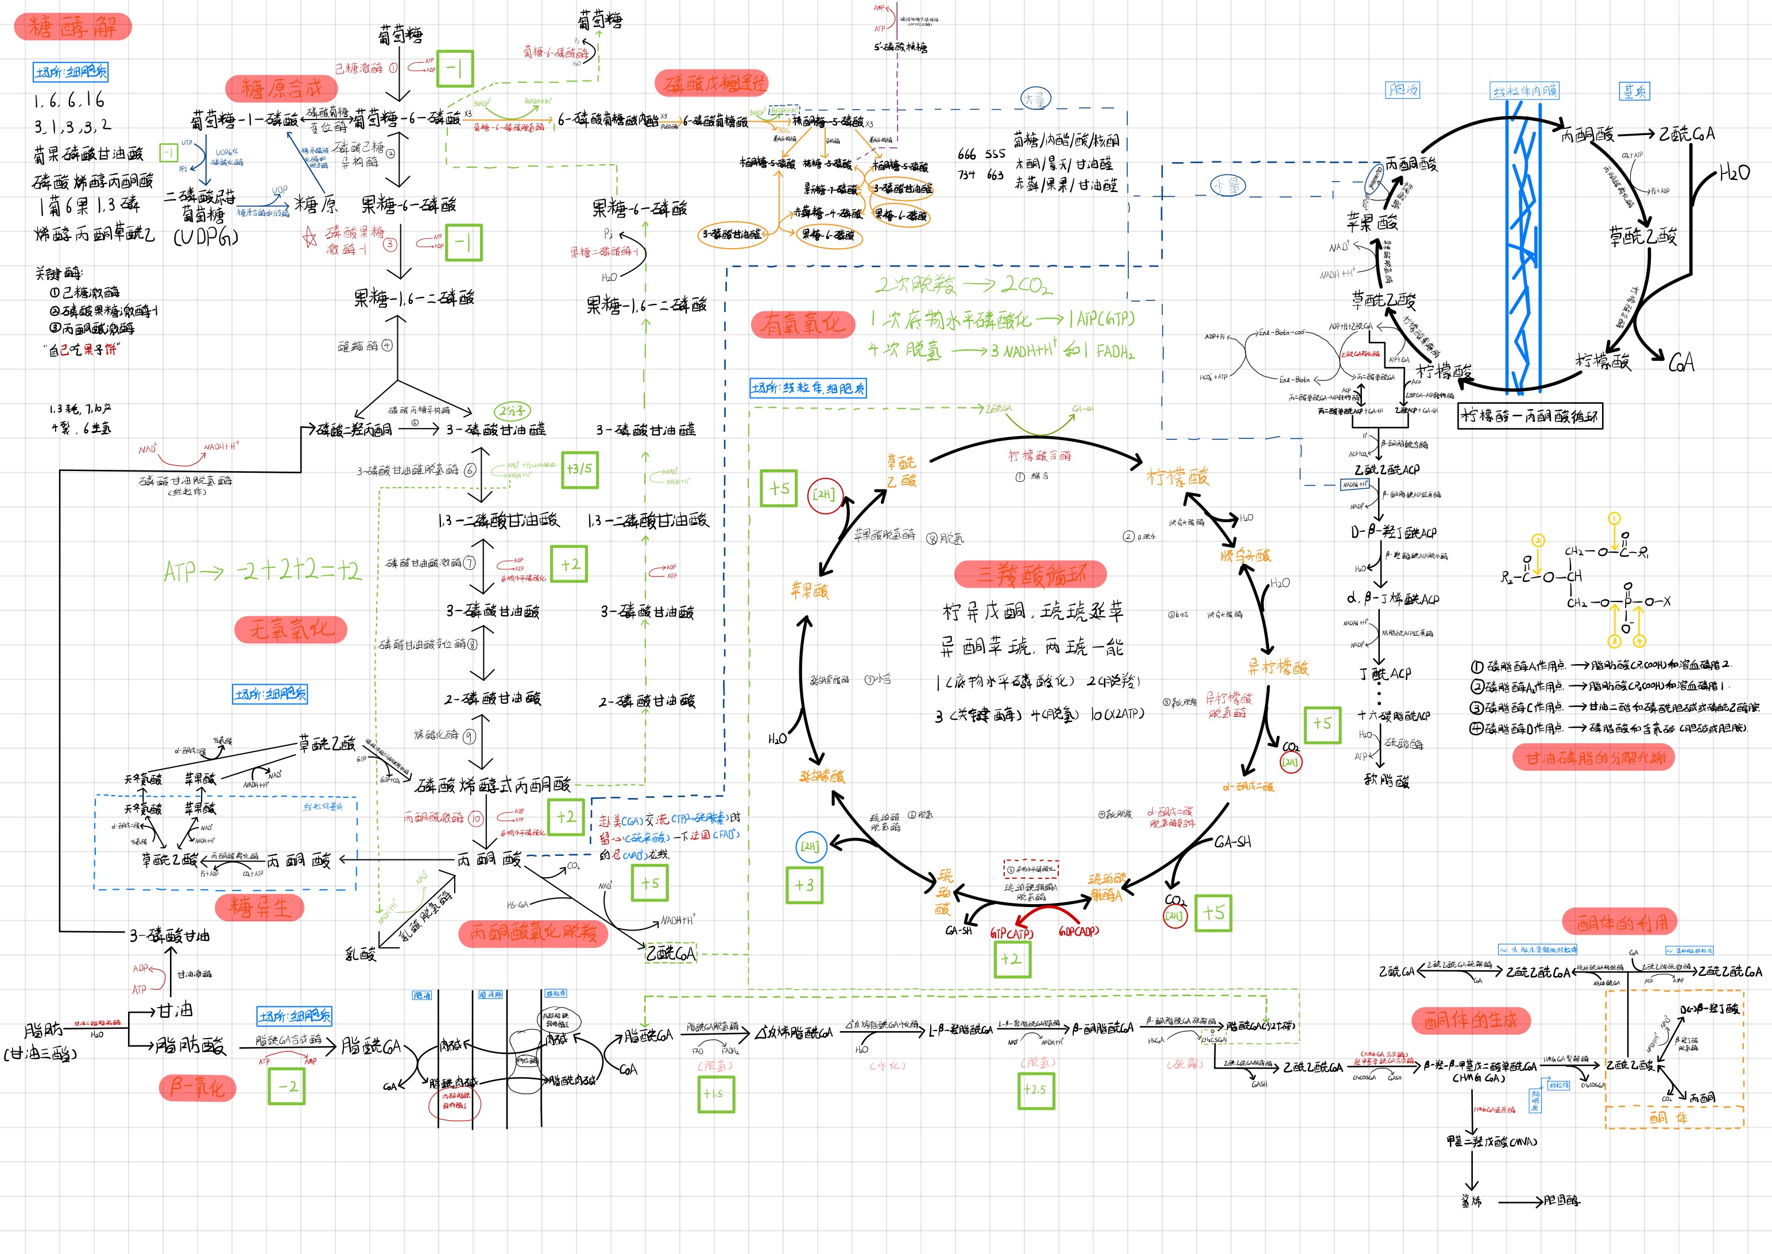1772x1254 pixels.
Task: Click the blue 线粒体内膜 label
Action: click(x=1525, y=91)
